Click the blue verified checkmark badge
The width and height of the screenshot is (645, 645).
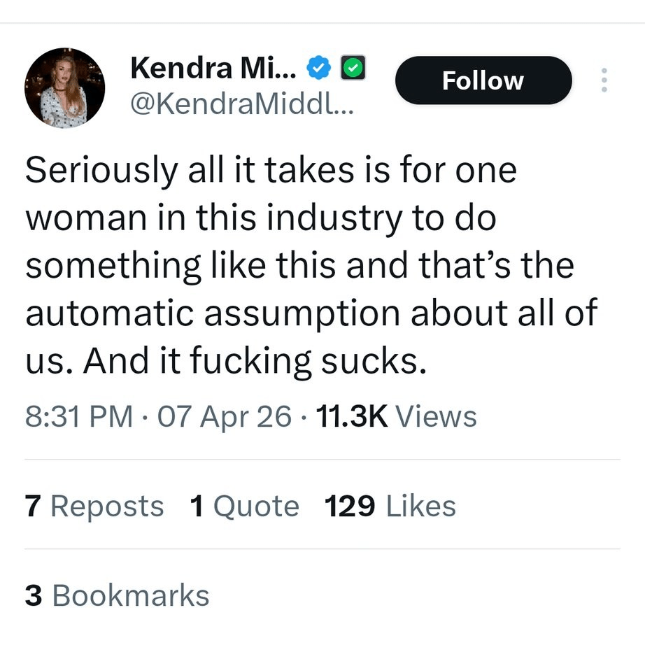coord(320,68)
